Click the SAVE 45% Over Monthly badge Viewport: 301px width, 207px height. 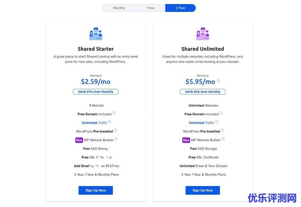click(x=203, y=92)
